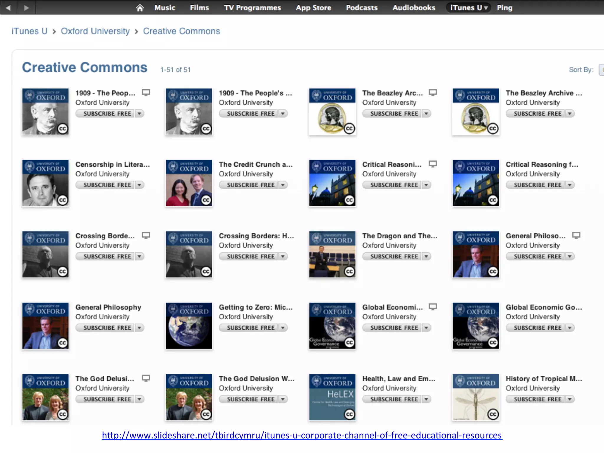Click the video icon beside The God Delusi...
This screenshot has width=604, height=453.
click(146, 378)
